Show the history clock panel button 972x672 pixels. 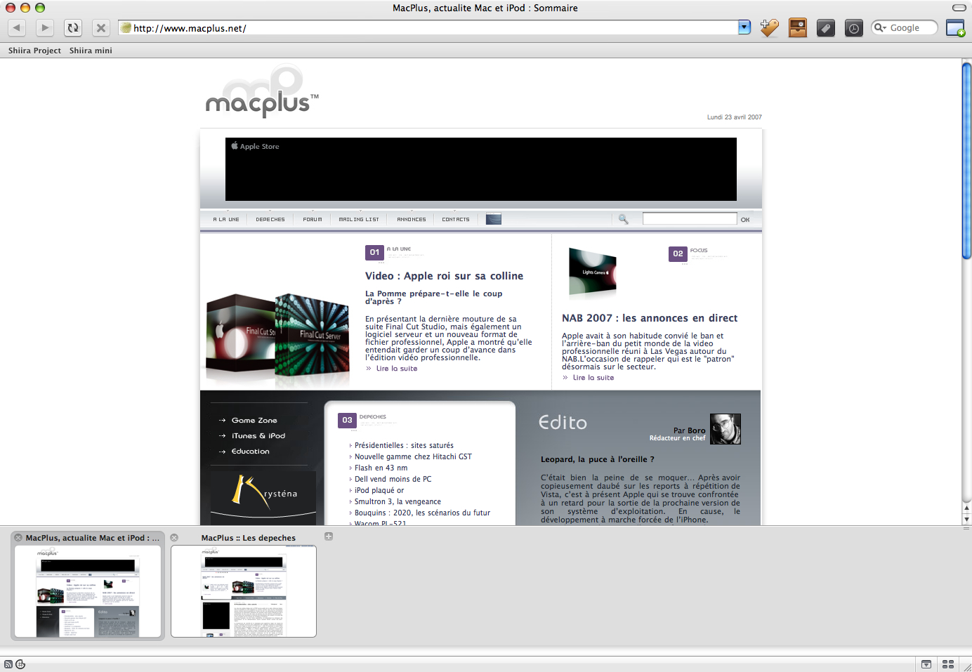tap(853, 28)
